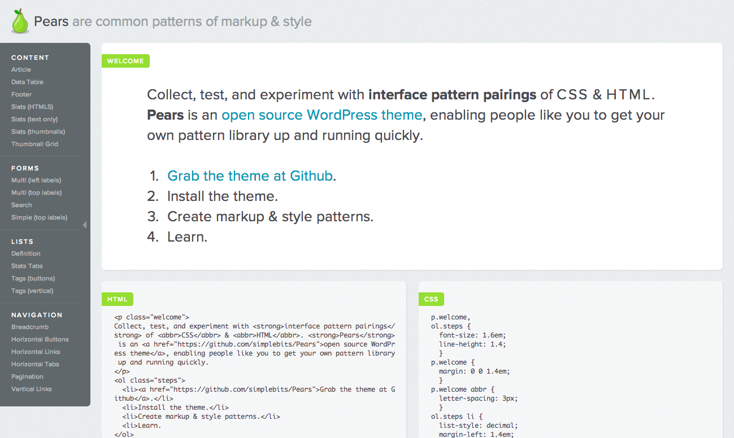Open the Search form pattern

pos(21,205)
